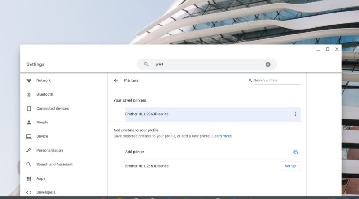359x199 pixels.
Task: Click the Add printer row
Action: (x=213, y=152)
